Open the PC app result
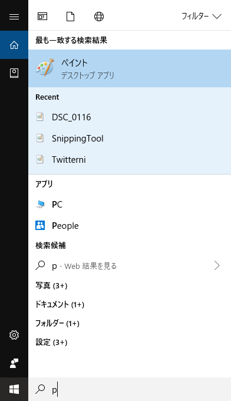The image size is (231, 401). coord(130,205)
